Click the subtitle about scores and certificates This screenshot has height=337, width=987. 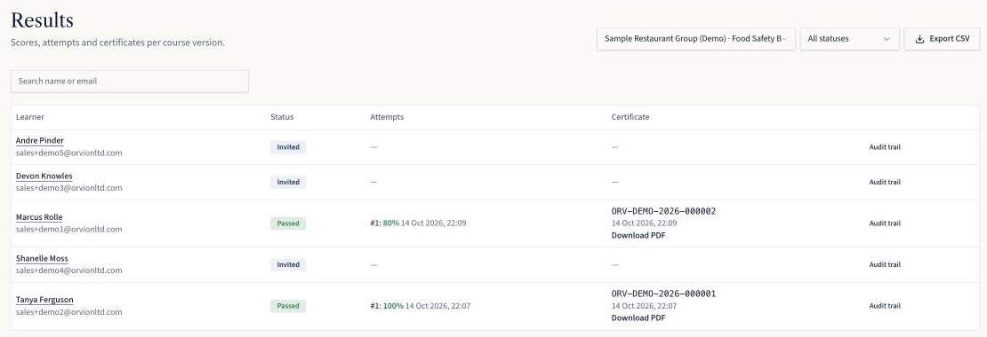click(117, 43)
